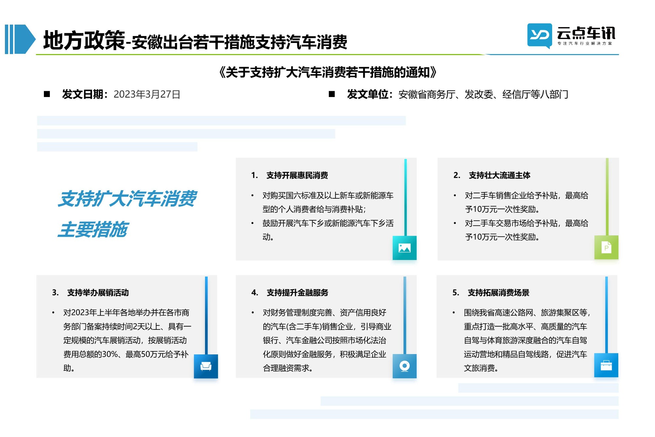This screenshot has height=437, width=655.
Task: Click the text 费用总额的30%、最高50万元给予补
Action: click(x=126, y=354)
